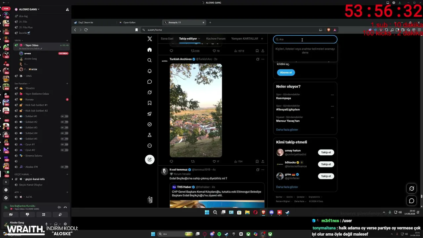The image size is (423, 238).
Task: Open the verified check icon in X sidebar
Action: tap(149, 124)
